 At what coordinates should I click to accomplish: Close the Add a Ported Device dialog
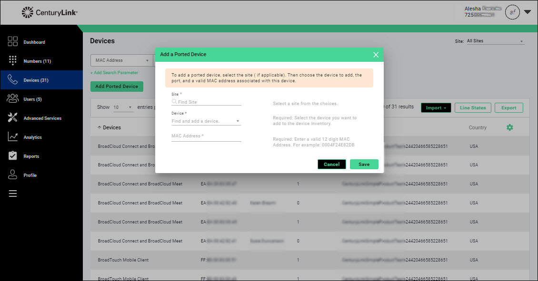click(x=376, y=55)
